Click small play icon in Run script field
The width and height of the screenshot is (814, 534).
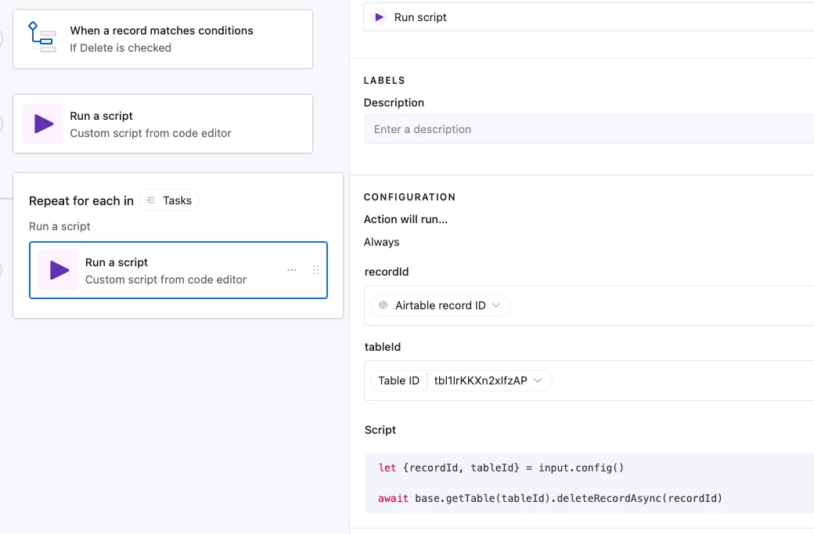pos(380,17)
